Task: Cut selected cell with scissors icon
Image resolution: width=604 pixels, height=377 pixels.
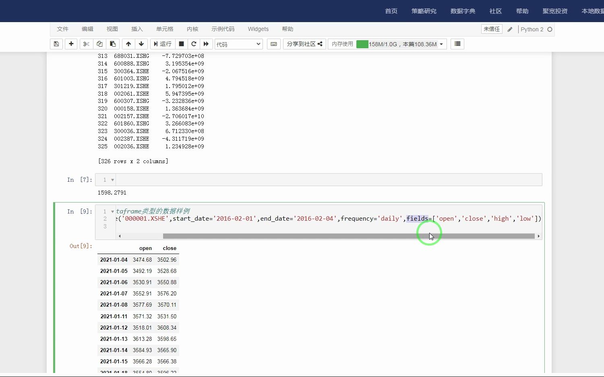Action: (86, 44)
